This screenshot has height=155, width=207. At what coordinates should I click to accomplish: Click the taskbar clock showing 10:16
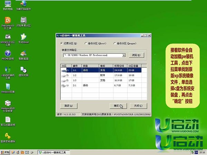coord(202,153)
